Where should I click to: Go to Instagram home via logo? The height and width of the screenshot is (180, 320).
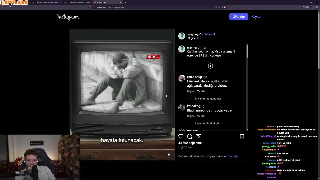click(x=68, y=17)
